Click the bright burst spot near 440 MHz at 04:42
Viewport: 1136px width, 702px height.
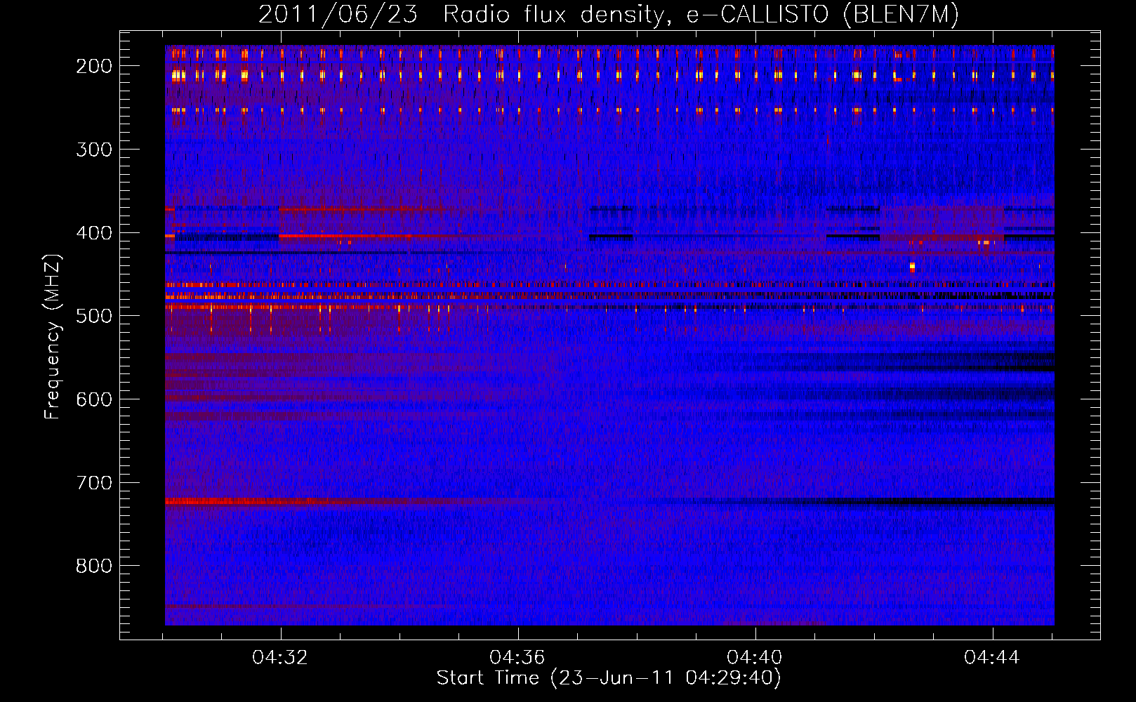point(912,267)
